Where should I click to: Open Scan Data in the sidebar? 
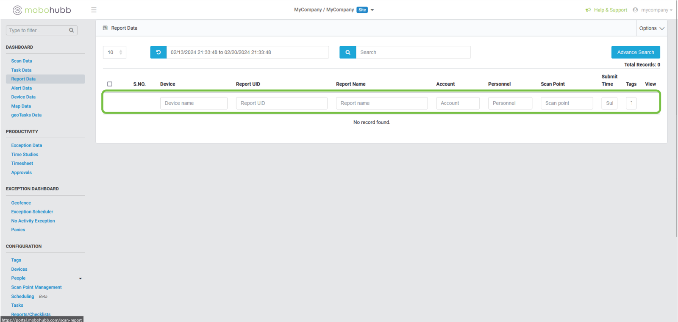coord(22,61)
